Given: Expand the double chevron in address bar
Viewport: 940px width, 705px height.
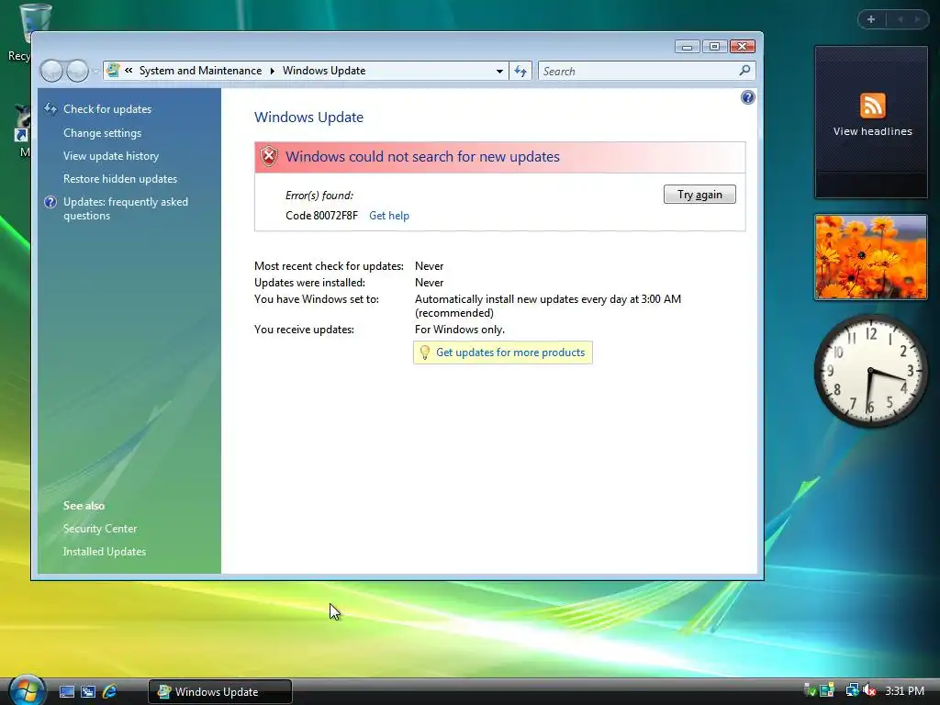Looking at the screenshot, I should (x=129, y=71).
